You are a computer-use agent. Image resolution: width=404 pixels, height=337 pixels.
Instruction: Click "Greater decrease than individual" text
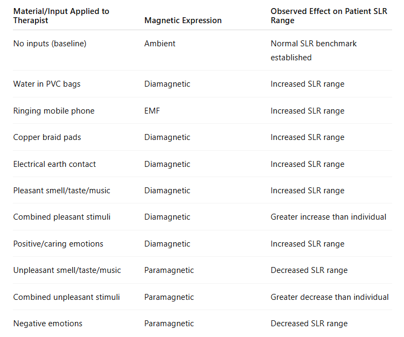click(329, 297)
